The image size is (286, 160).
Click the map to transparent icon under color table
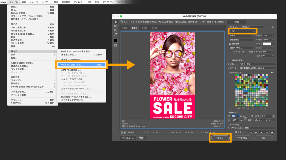pos(243,108)
